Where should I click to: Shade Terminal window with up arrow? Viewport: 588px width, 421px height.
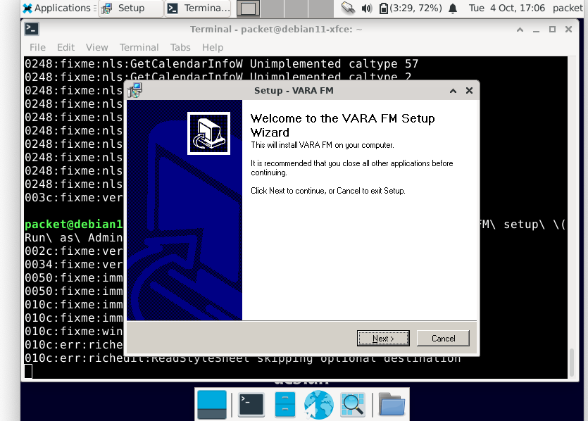point(520,30)
